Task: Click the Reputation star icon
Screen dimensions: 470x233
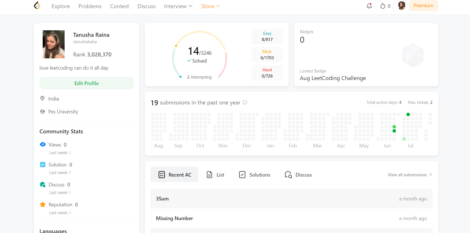Action: click(x=43, y=204)
